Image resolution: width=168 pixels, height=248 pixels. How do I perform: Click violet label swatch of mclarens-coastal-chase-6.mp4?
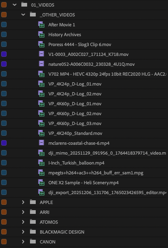(4, 143)
